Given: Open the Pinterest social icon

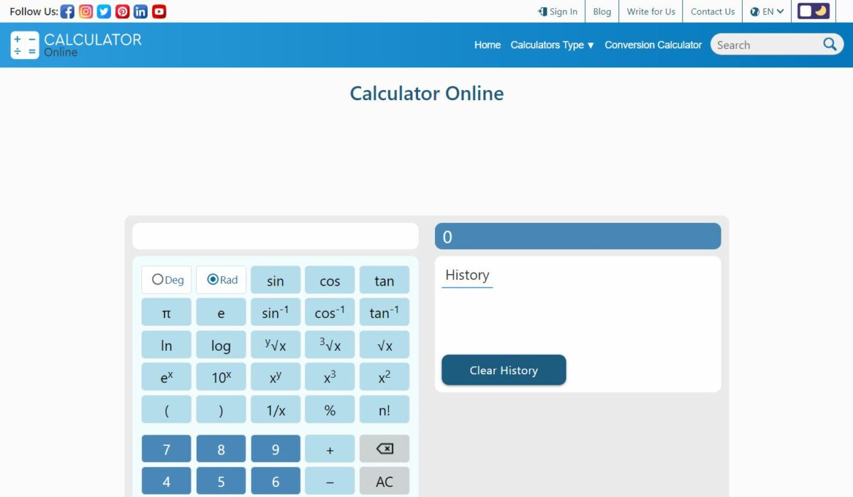Looking at the screenshot, I should click(x=122, y=11).
